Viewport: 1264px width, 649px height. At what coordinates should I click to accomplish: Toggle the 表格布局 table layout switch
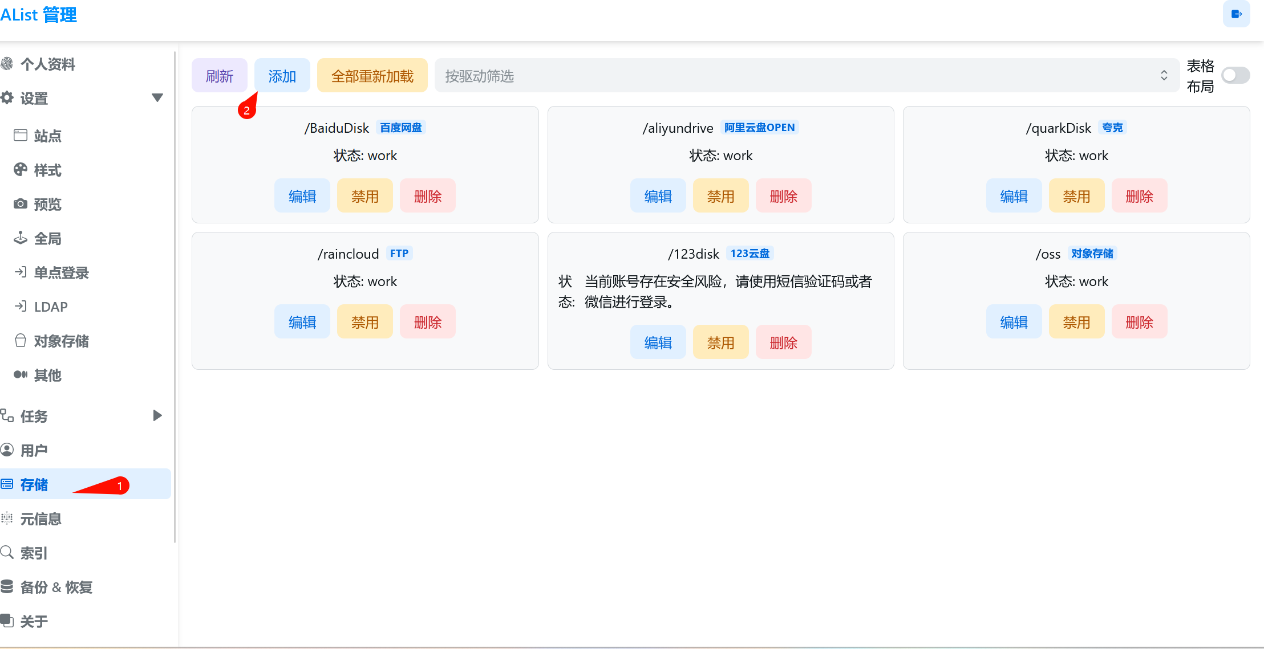1235,75
